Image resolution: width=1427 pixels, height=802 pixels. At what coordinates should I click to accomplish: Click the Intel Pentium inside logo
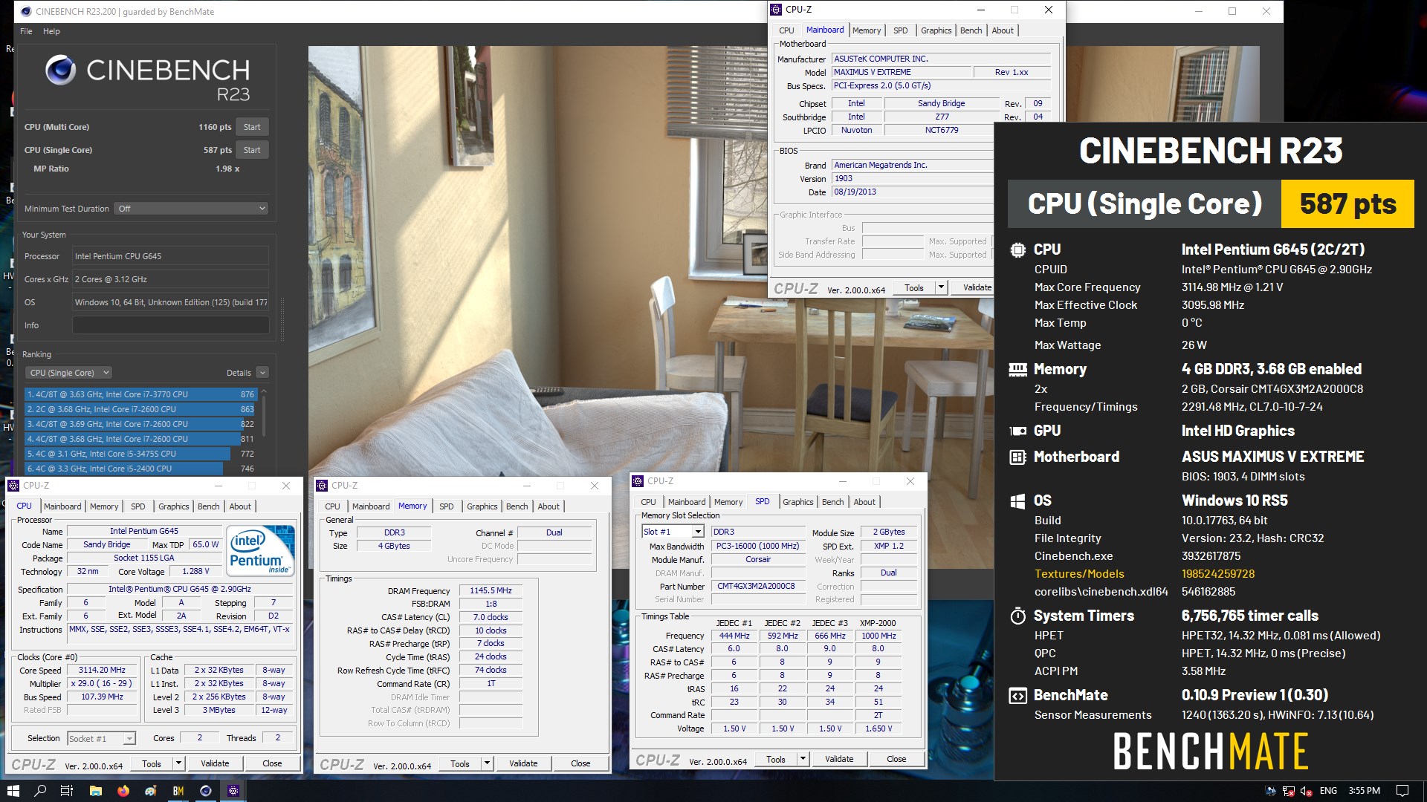pyautogui.click(x=261, y=550)
